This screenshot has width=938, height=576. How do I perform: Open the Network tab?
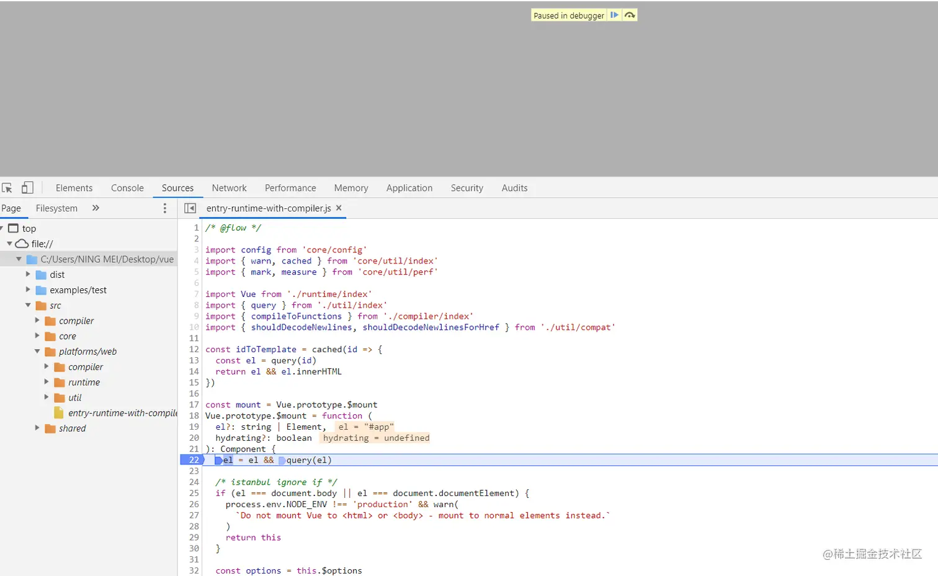[229, 188]
